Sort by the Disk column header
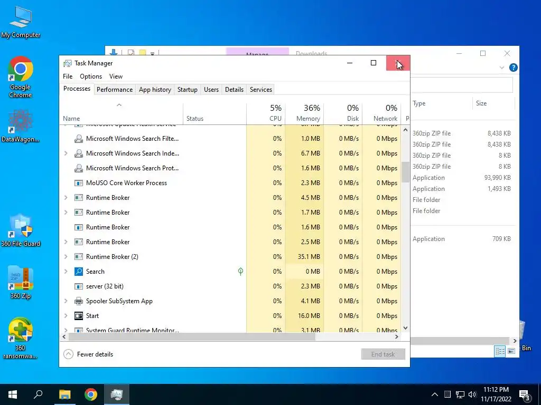The width and height of the screenshot is (541, 405). click(x=343, y=113)
